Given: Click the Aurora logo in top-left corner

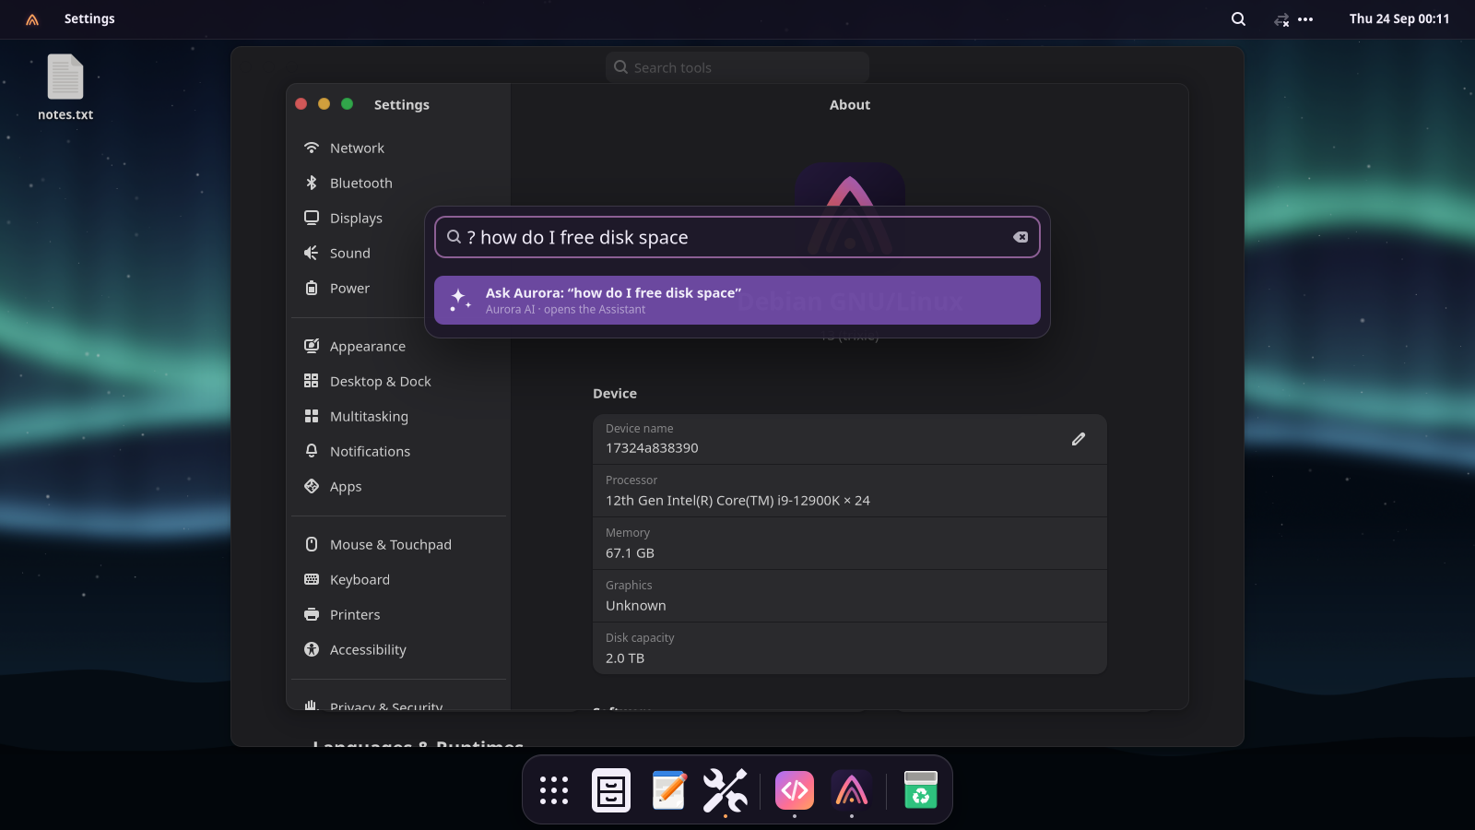Looking at the screenshot, I should click(x=32, y=19).
